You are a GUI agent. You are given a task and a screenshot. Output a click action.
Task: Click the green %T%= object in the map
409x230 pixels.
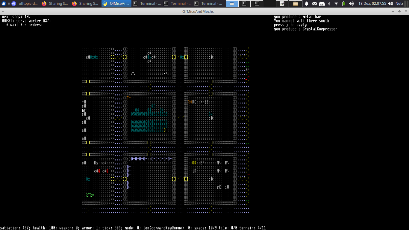click(x=90, y=195)
